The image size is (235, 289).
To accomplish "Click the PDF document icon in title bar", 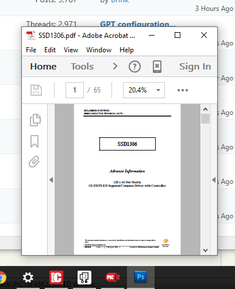I will click(x=31, y=36).
